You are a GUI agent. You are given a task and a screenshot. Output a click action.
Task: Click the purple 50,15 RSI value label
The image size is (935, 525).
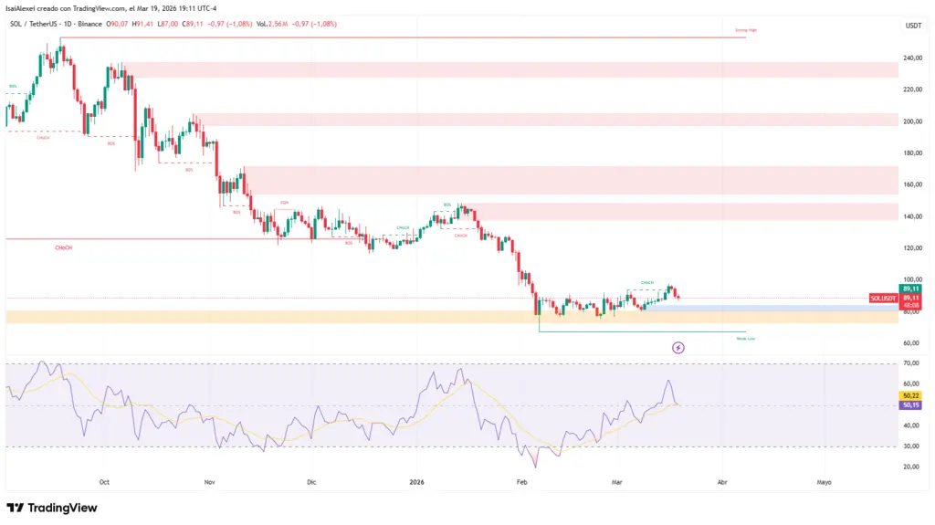coord(910,404)
